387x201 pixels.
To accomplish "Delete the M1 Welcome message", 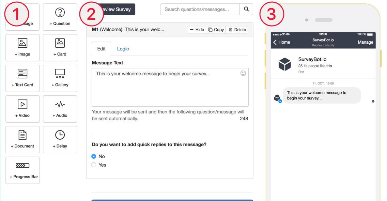I will click(237, 30).
